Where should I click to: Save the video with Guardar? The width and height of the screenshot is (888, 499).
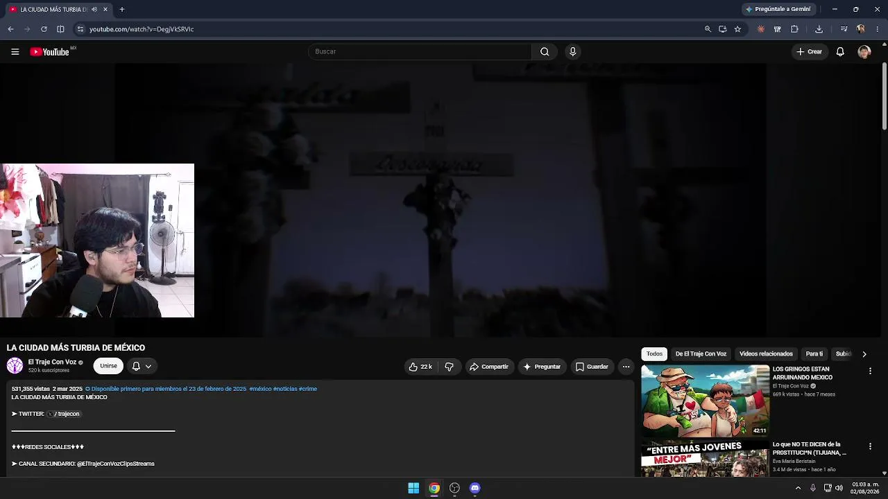[592, 367]
